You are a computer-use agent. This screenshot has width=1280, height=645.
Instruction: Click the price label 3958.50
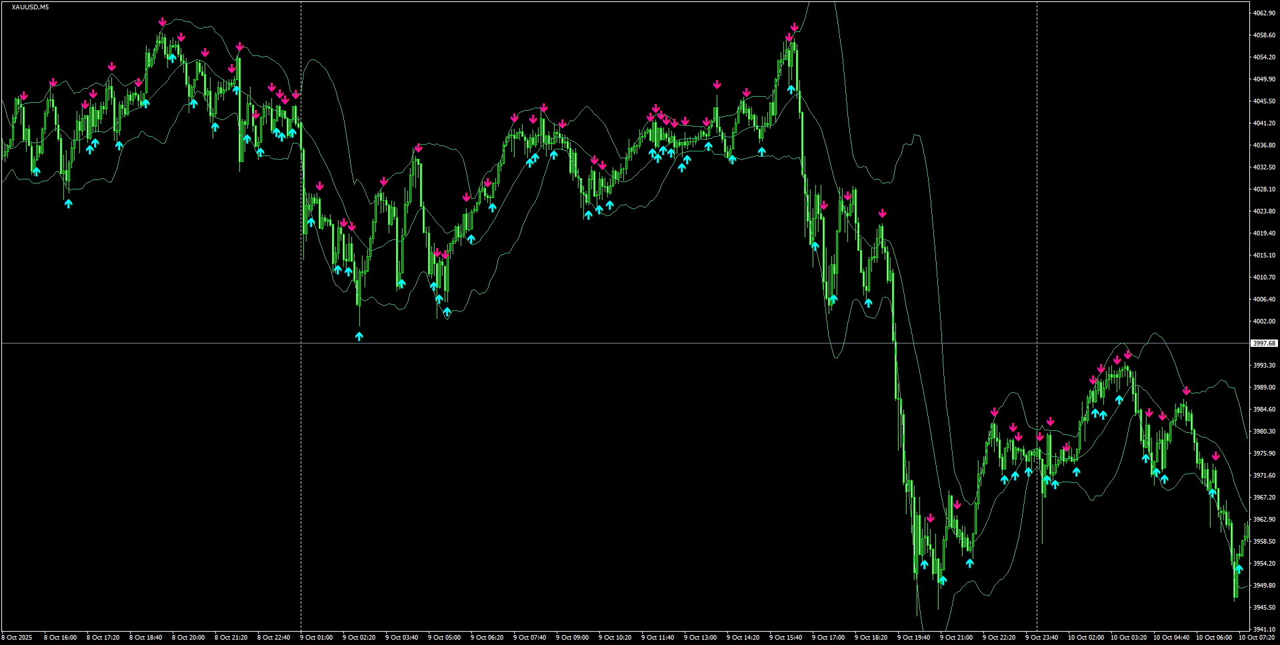(1264, 542)
